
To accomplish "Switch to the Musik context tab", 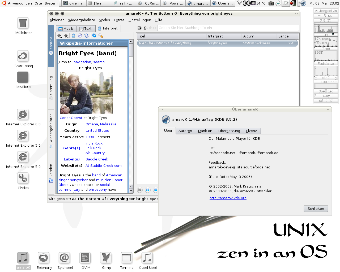I will (66, 29).
